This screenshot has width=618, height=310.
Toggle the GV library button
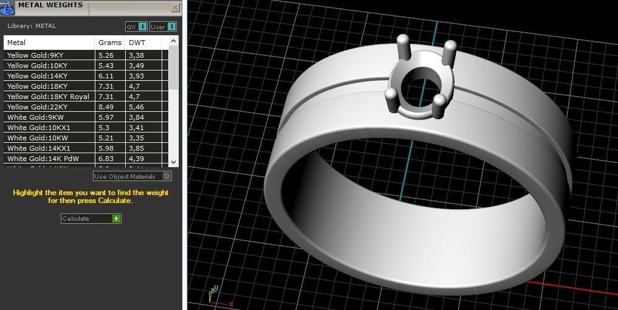point(136,27)
